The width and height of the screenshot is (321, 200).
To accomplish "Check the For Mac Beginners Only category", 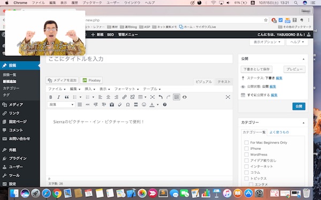I will click(x=247, y=142).
